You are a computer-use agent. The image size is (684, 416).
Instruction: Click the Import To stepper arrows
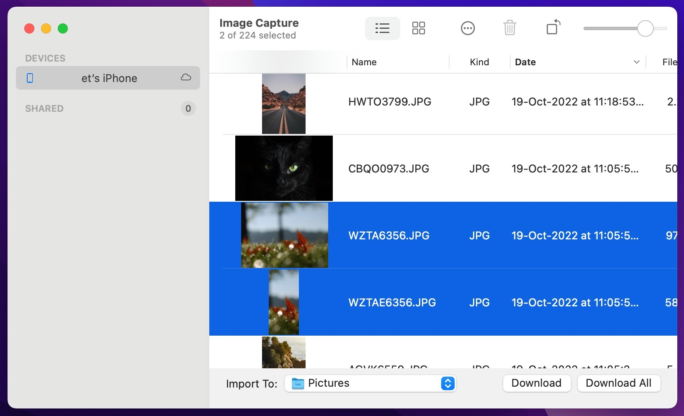(447, 383)
